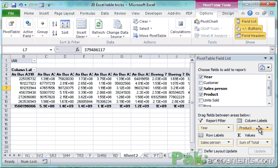Viewport: 278px width, 168px height.
Task: Open the Calculations button
Action: [180, 28]
